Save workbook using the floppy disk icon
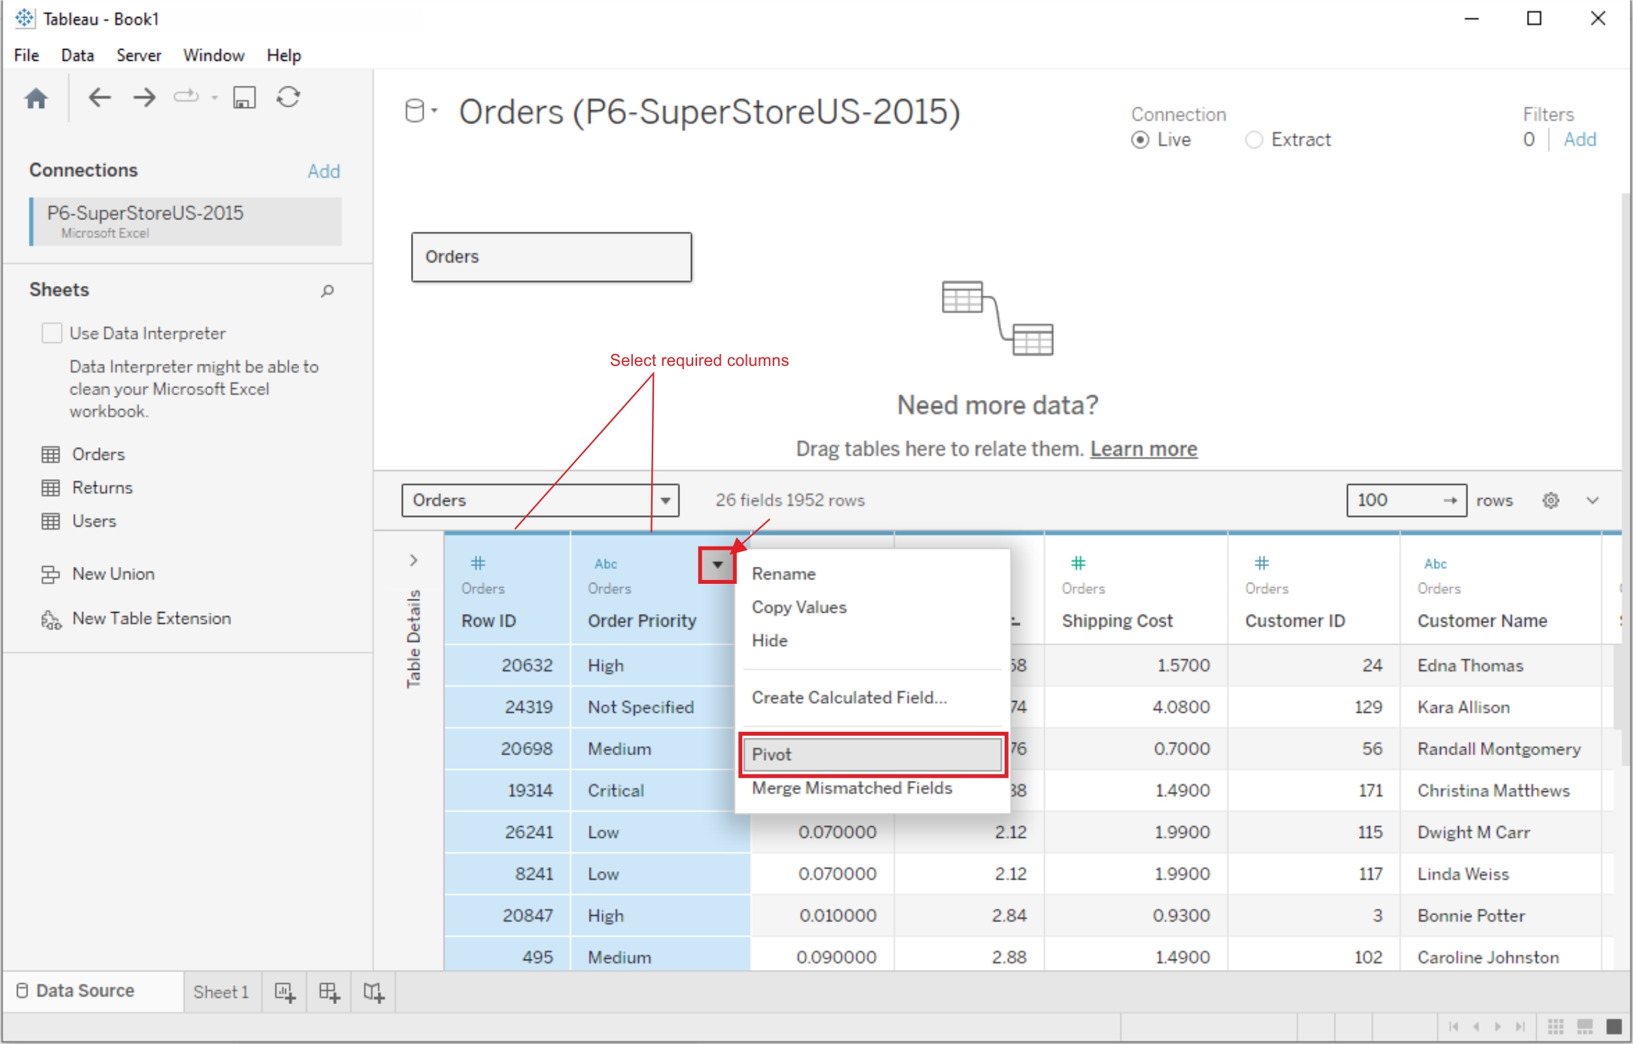The width and height of the screenshot is (1633, 1044). 244,98
